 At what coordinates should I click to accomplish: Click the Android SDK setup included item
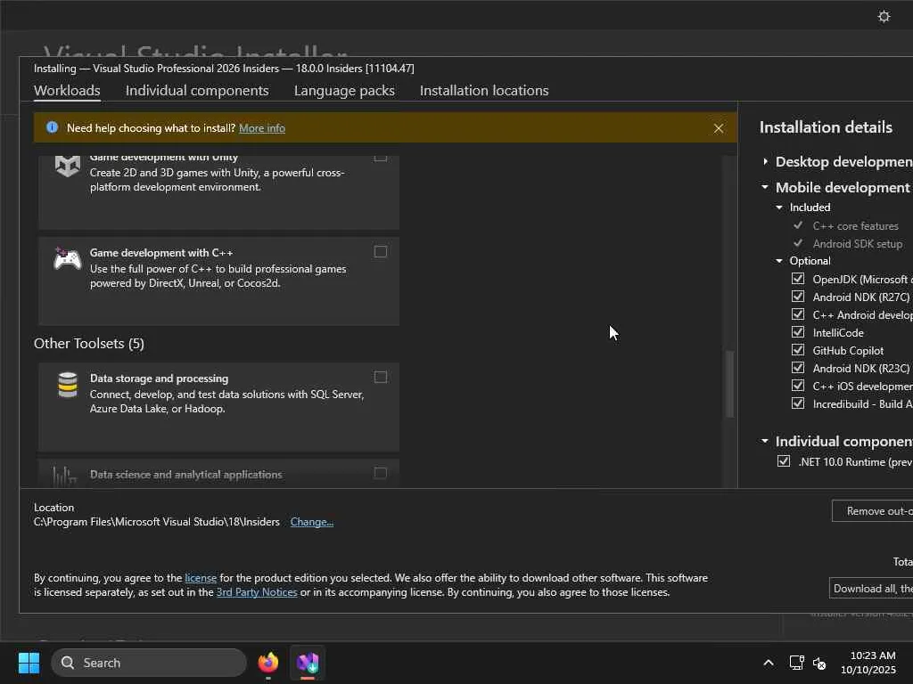point(858,244)
